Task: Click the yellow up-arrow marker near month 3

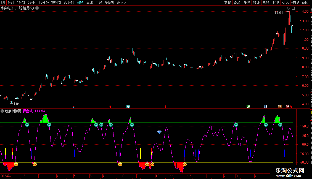Action: coord(35,164)
